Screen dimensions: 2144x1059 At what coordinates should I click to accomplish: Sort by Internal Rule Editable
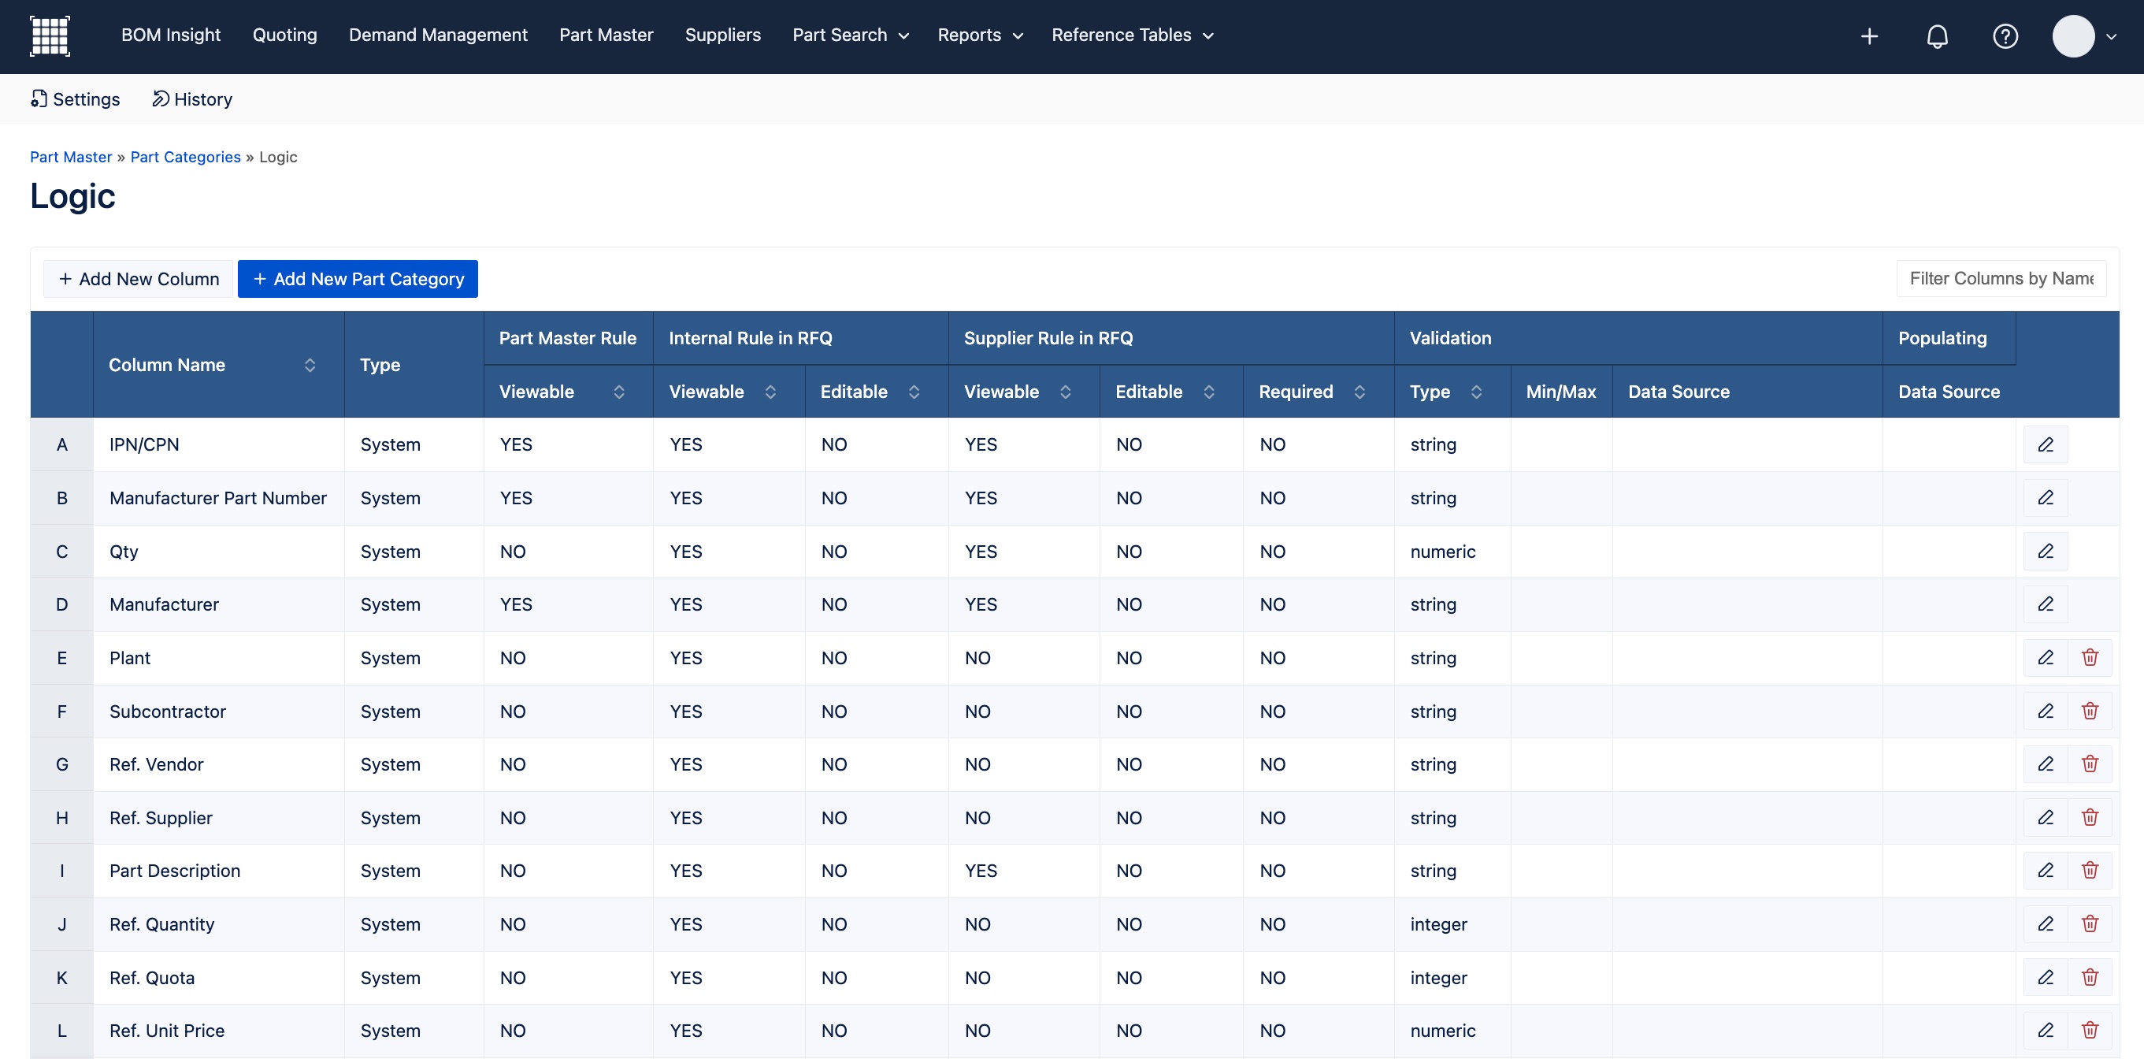(914, 392)
